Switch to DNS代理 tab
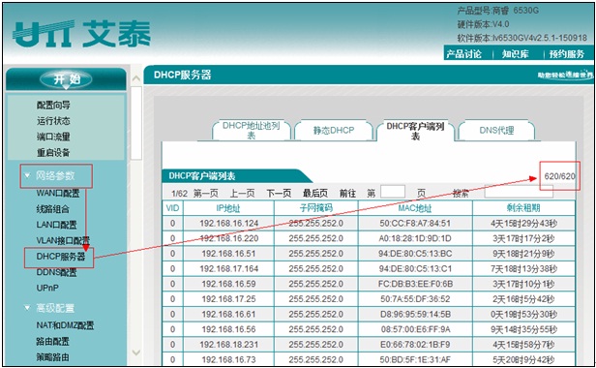The height and width of the screenshot is (368, 596). click(x=496, y=130)
